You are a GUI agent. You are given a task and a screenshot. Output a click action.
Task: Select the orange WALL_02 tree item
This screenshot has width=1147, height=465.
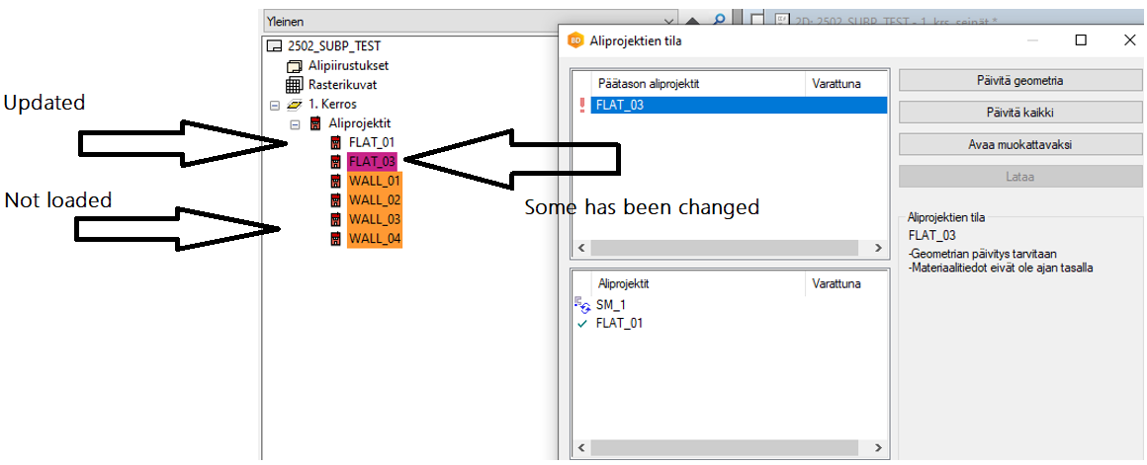pyautogui.click(x=375, y=200)
